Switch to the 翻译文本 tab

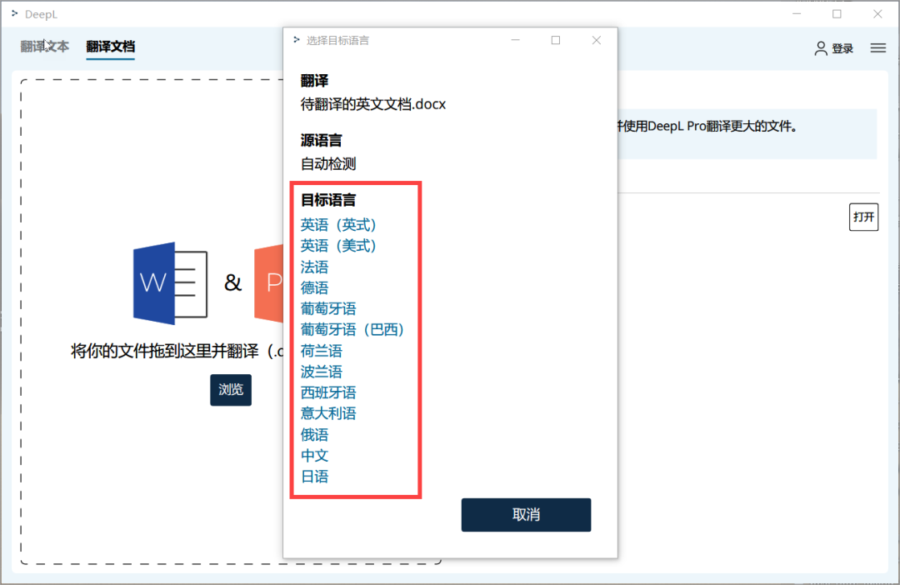click(x=45, y=47)
